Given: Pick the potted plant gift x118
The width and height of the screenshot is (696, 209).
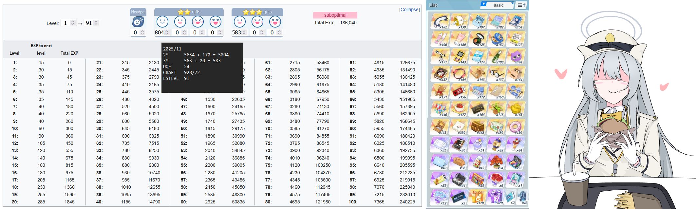Looking at the screenshot, I should pyautogui.click(x=497, y=109).
